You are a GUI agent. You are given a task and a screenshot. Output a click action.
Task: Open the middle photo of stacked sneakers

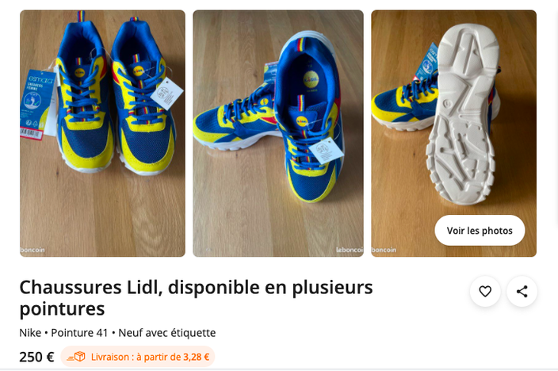pyautogui.click(x=278, y=133)
